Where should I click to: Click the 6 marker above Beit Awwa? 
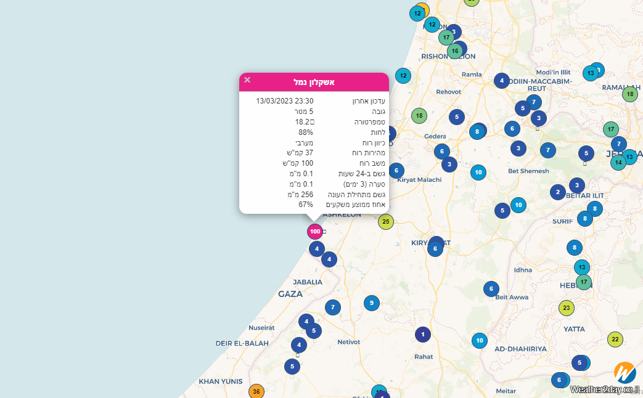click(491, 288)
